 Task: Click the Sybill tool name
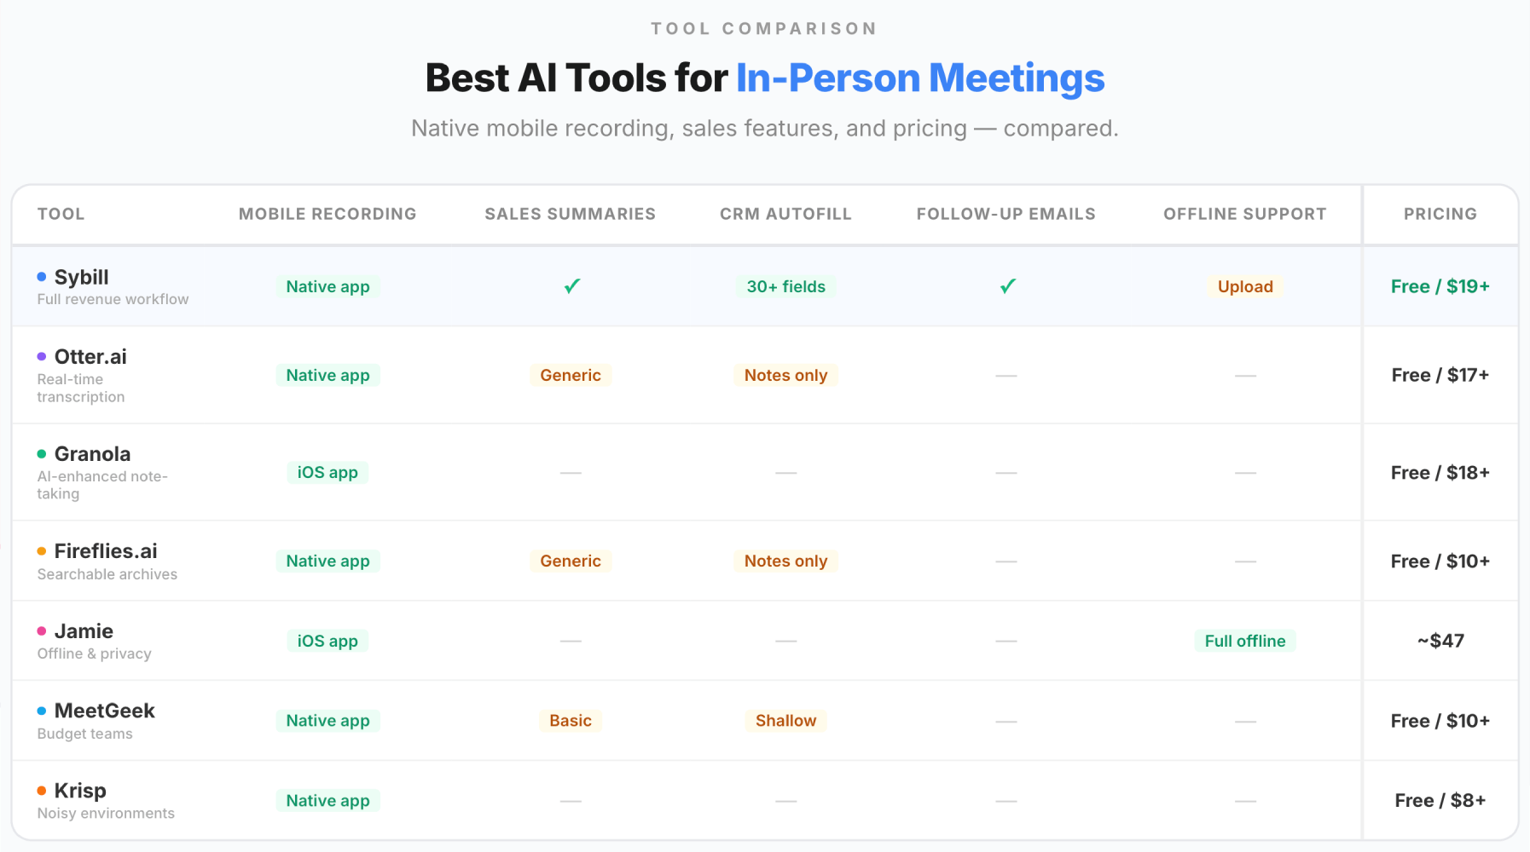(82, 277)
